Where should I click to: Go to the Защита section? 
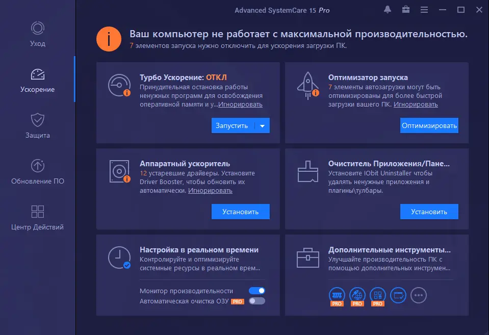coord(37,126)
